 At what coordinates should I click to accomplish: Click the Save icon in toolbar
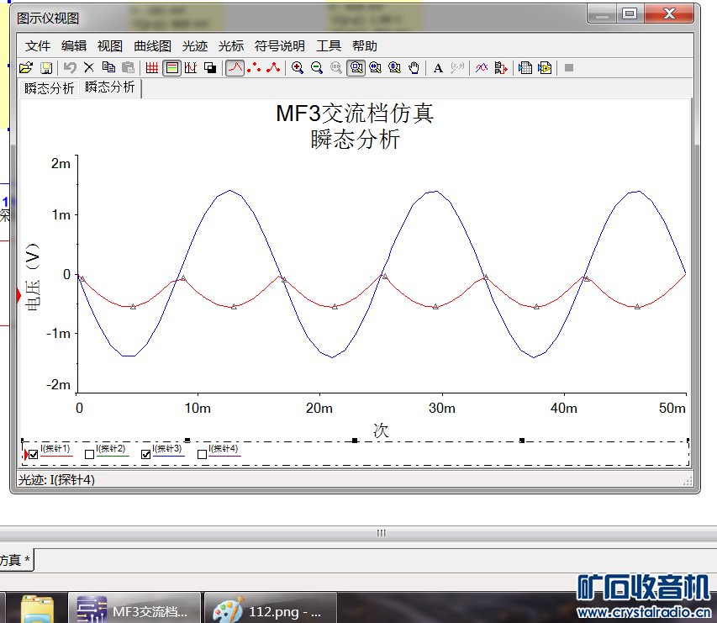[46, 68]
